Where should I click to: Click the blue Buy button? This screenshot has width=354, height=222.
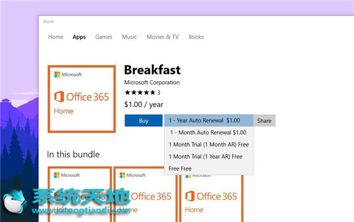(143, 121)
